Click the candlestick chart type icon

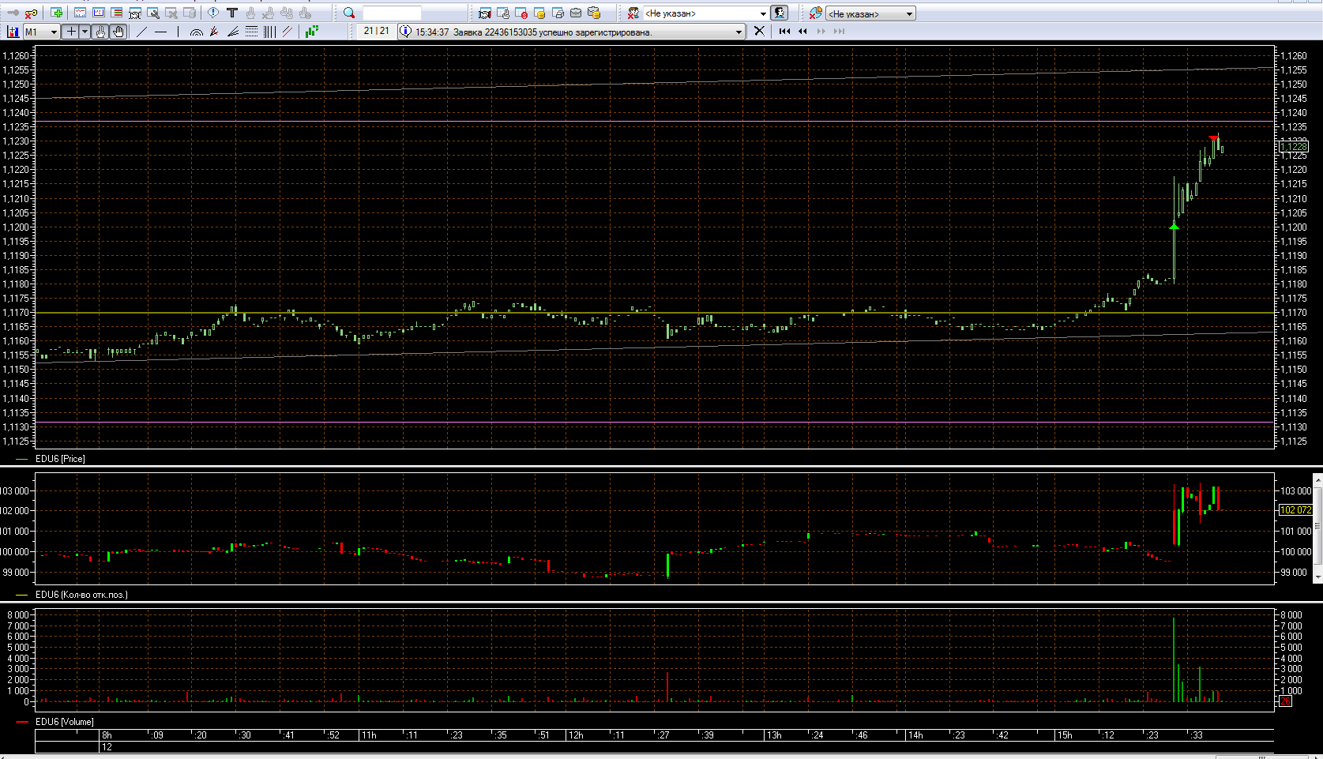pos(13,32)
